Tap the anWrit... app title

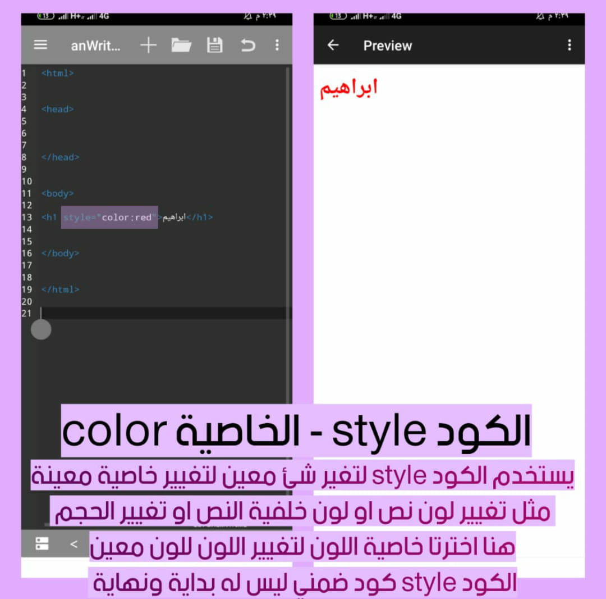pyautogui.click(x=95, y=46)
